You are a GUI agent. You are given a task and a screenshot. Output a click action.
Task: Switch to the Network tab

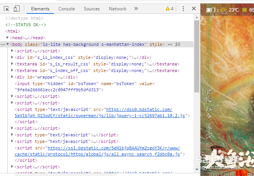118,9
